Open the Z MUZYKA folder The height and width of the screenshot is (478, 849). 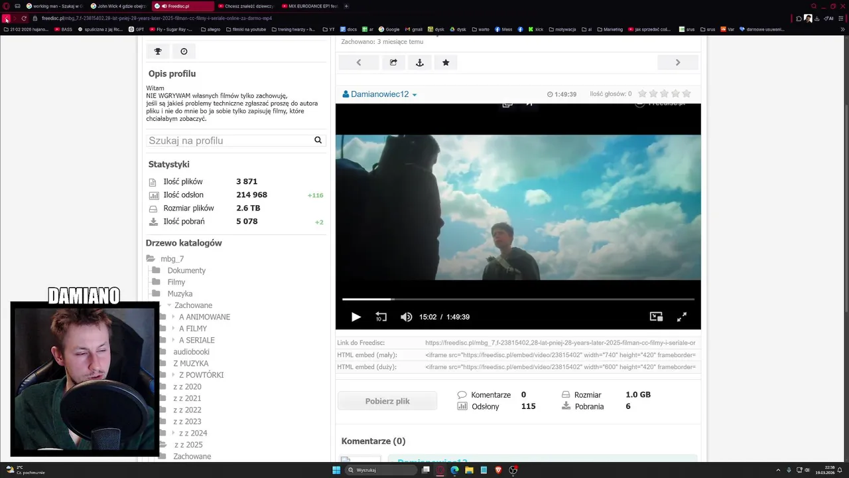tap(190, 363)
